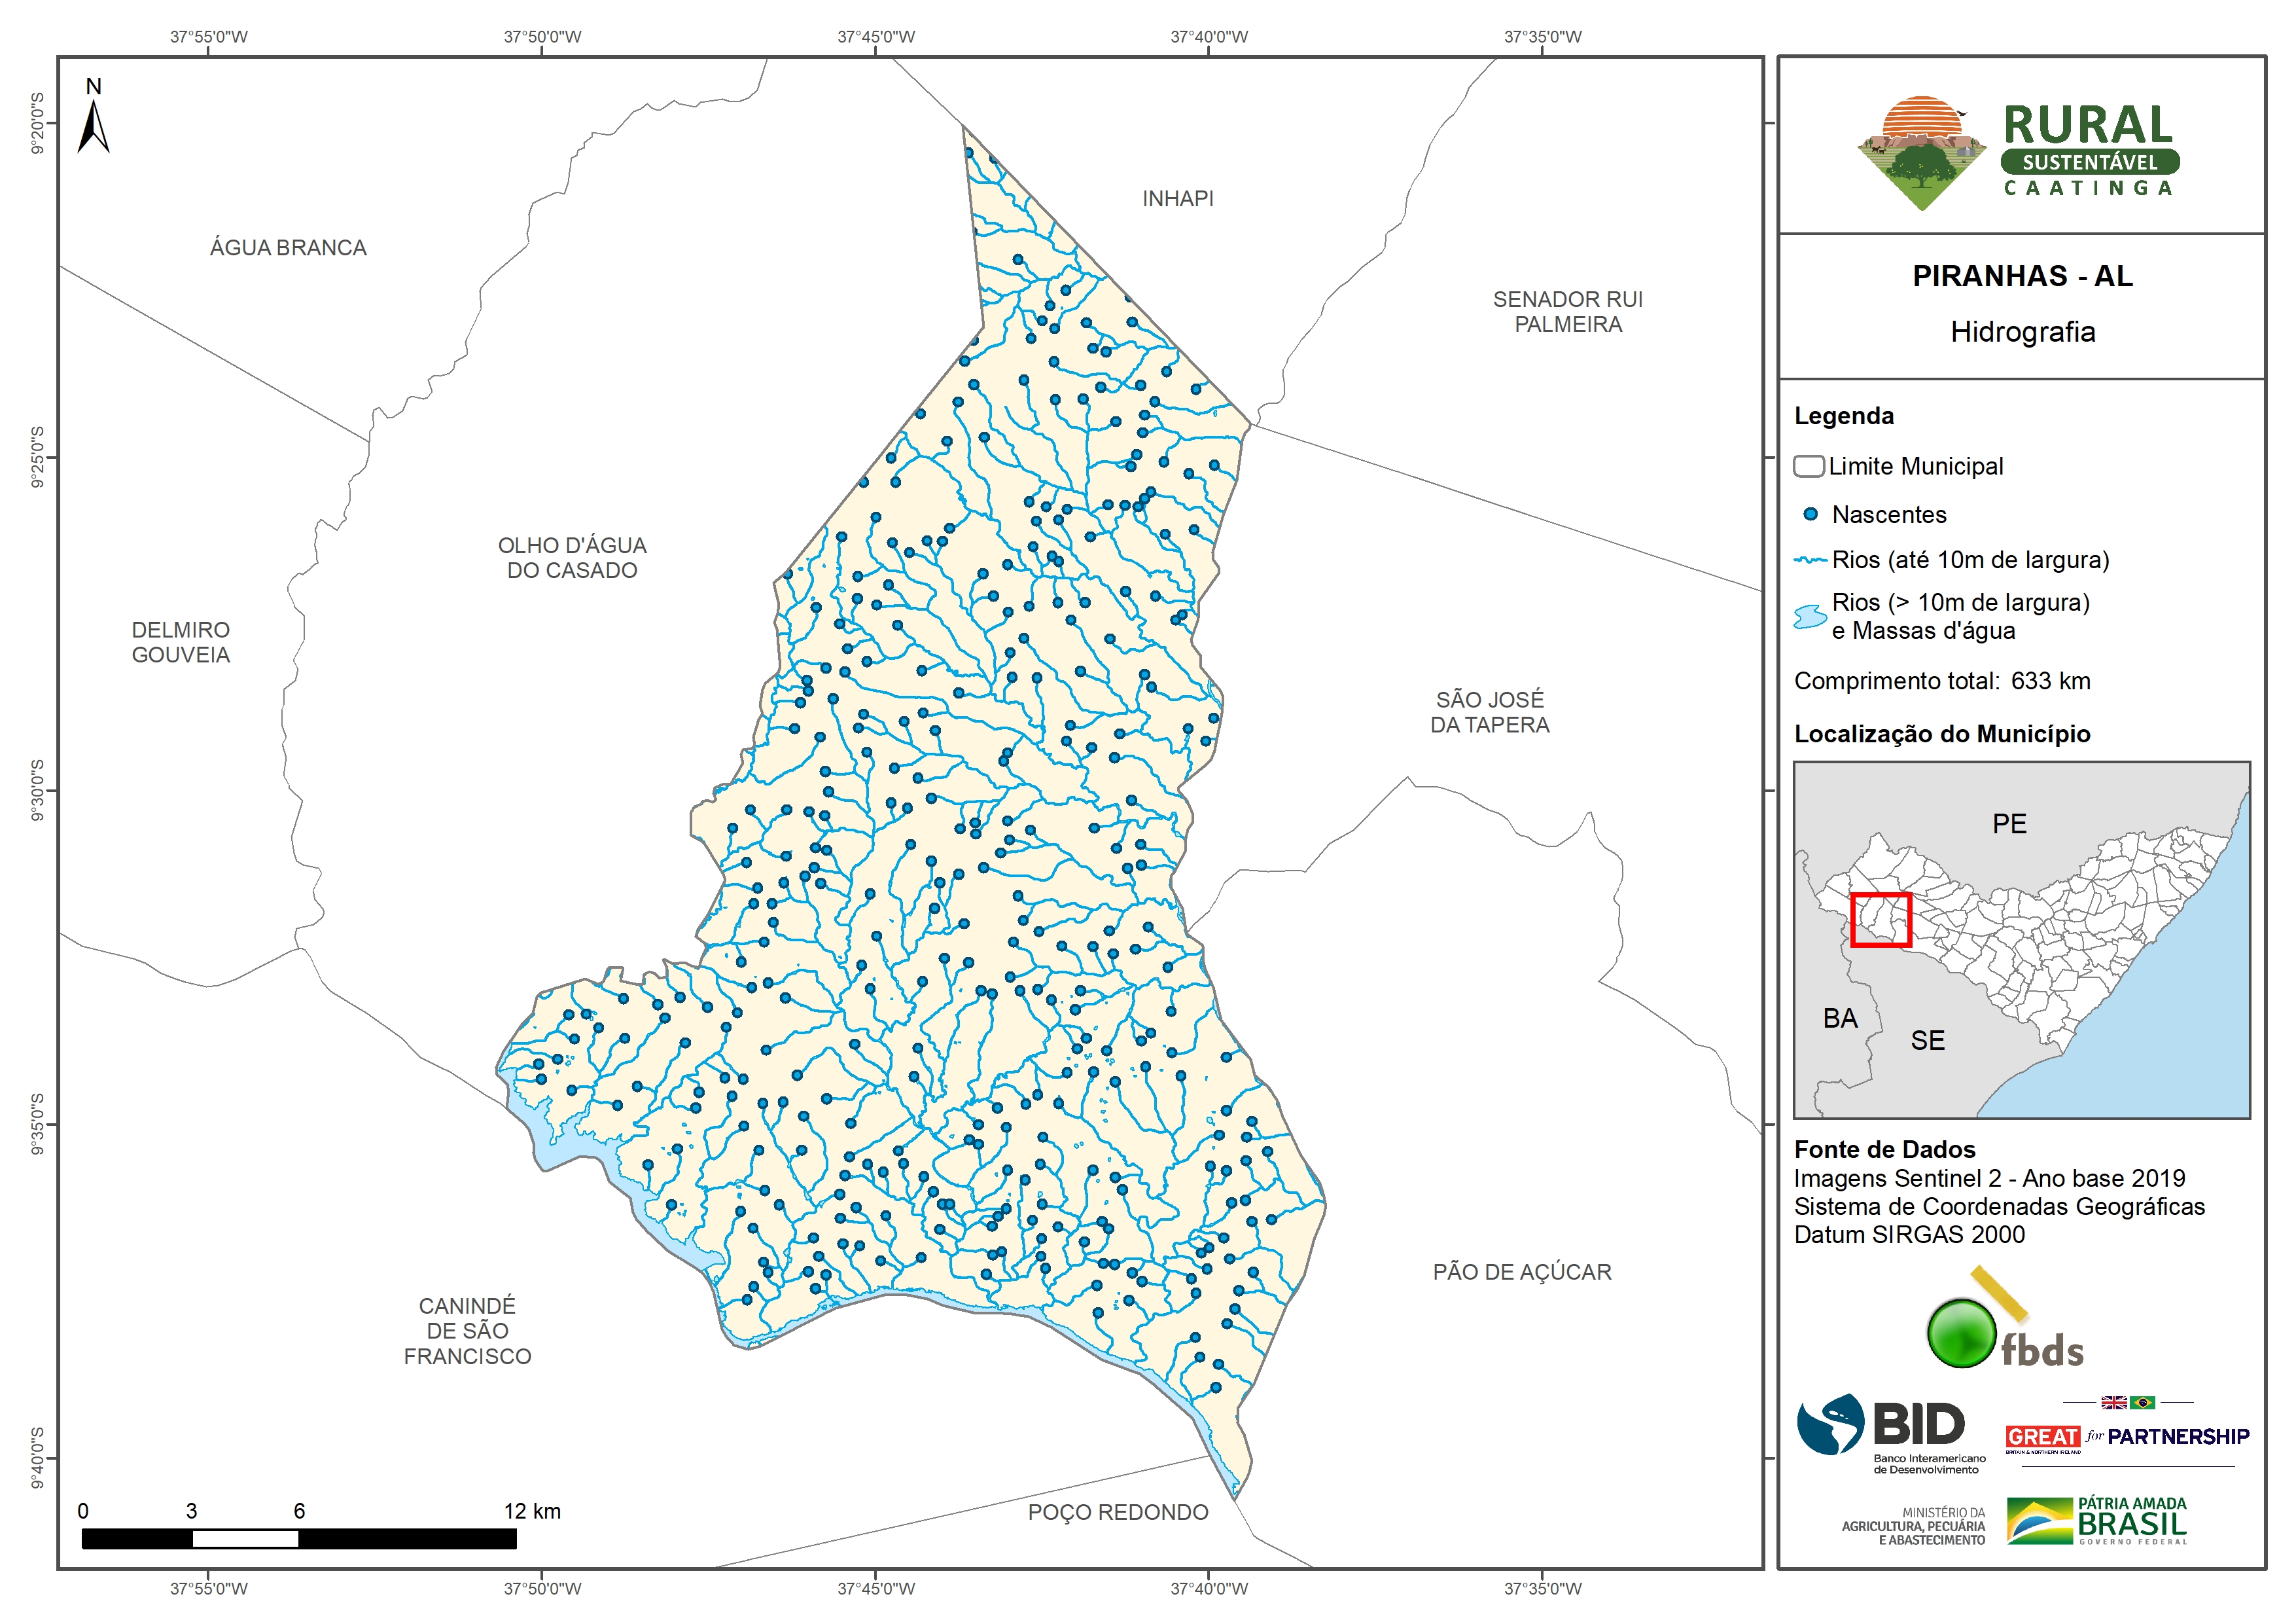
Task: Click the thin river line legend symbol
Action: [1809, 560]
